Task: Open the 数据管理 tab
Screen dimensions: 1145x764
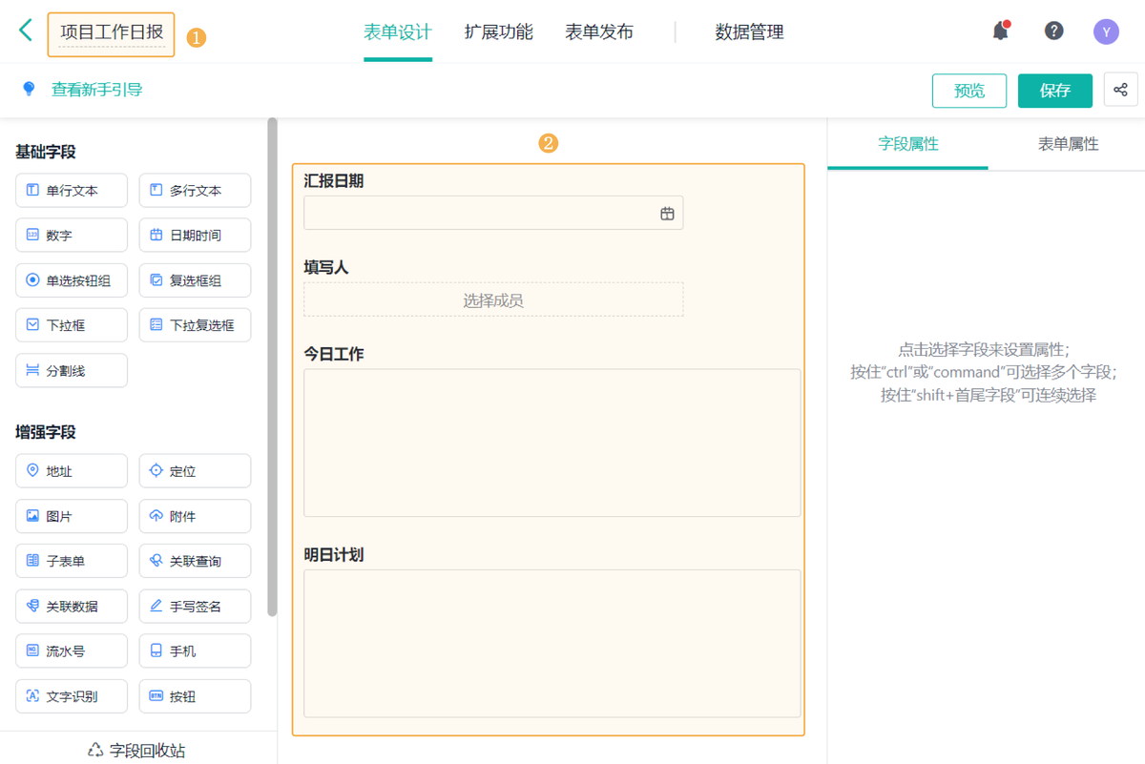Action: (749, 32)
